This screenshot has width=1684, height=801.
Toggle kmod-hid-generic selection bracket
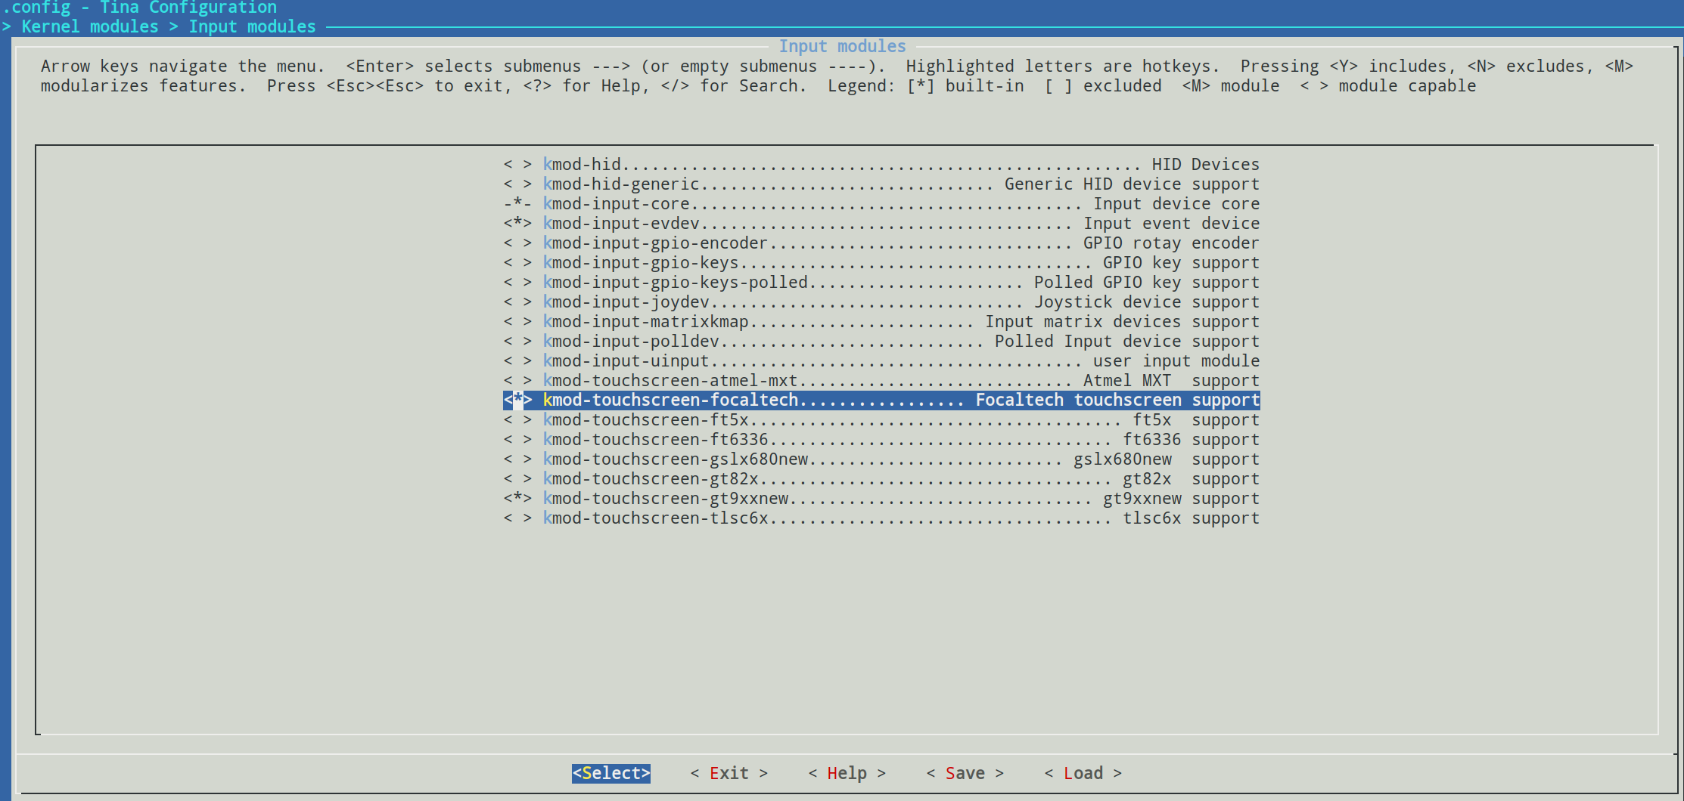pyautogui.click(x=517, y=184)
